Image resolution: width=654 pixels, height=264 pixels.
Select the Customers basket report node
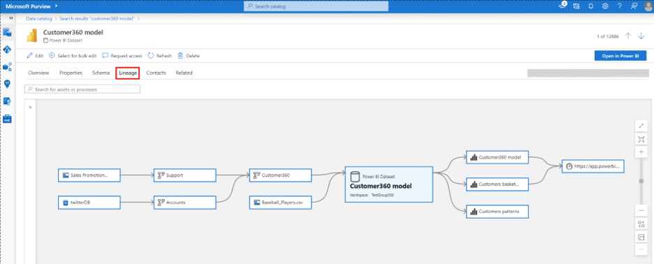tap(497, 184)
